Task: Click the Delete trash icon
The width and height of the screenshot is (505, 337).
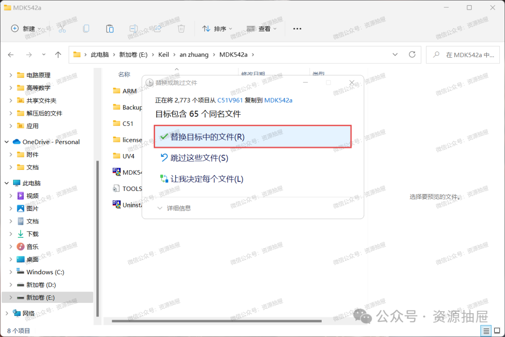Action: coord(181,29)
